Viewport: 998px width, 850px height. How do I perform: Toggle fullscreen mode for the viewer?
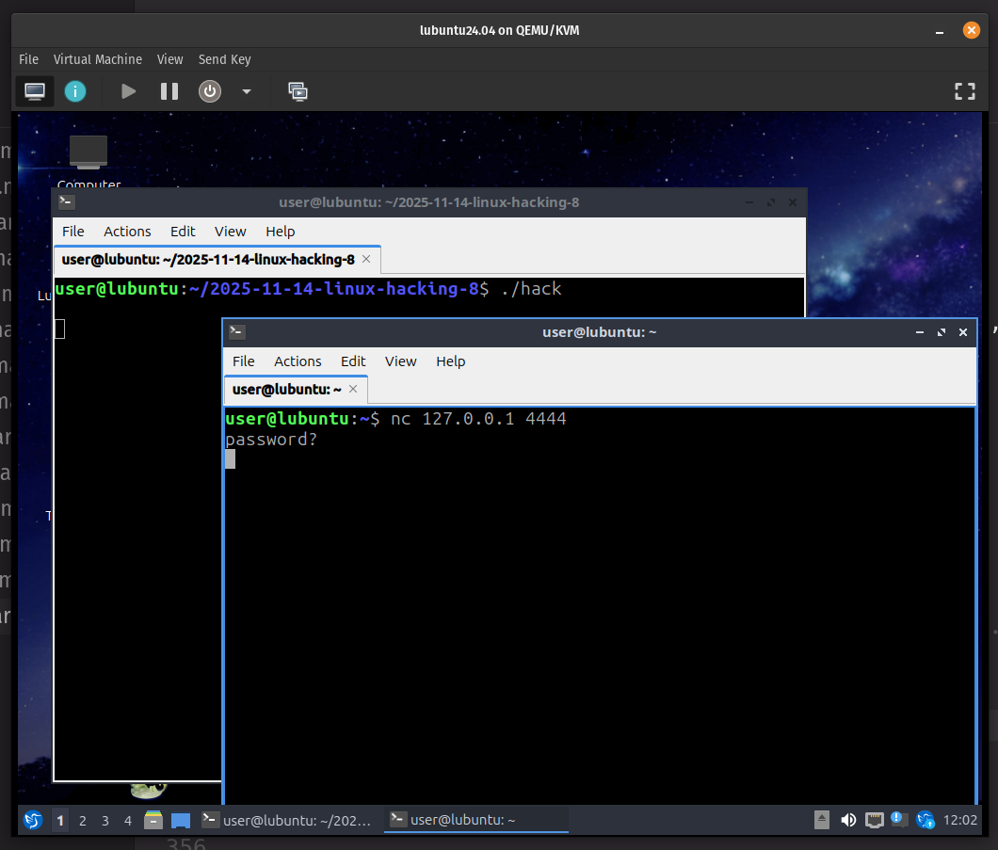[964, 91]
